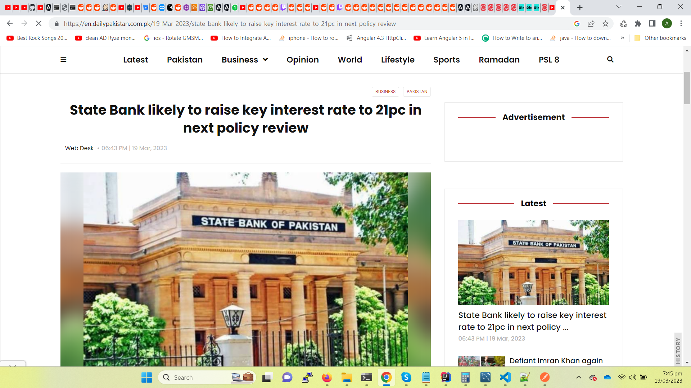Screen dimensions: 691x388
Task: Expand the tab search dropdown arrow
Action: tap(619, 7)
